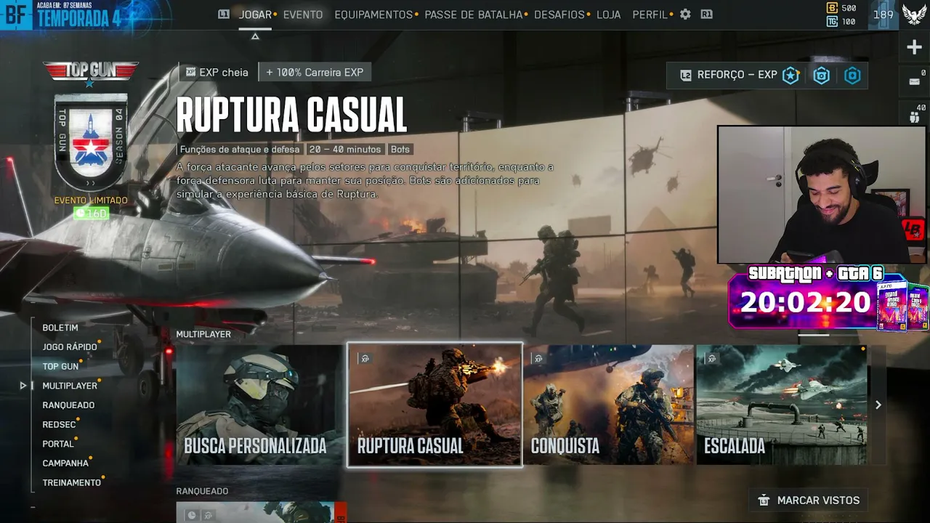The height and width of the screenshot is (523, 930).
Task: Open the settings gear in top bar
Action: 685,15
